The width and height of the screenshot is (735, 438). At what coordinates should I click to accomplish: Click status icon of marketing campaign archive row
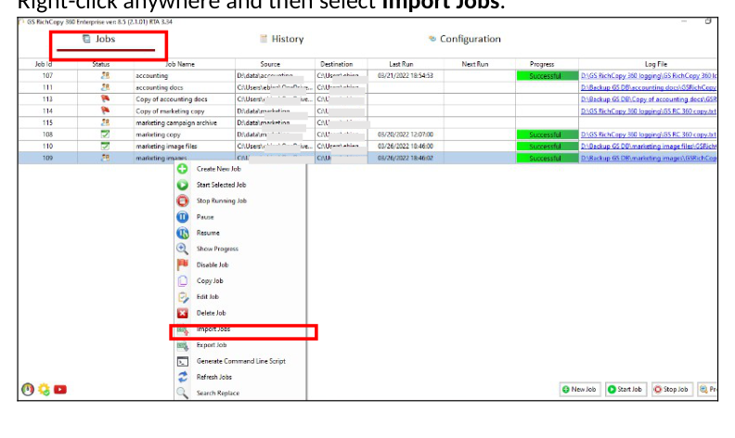pyautogui.click(x=105, y=122)
